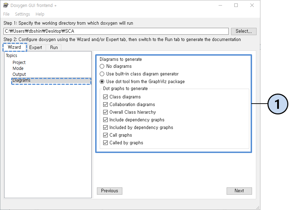Viewport: 289px width, 210px height.
Task: Click the Step 2 instruction text
Action: [x=122, y=40]
